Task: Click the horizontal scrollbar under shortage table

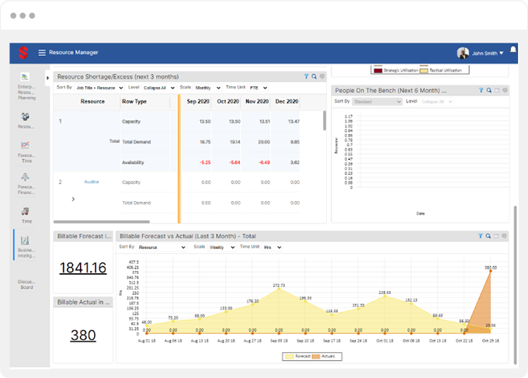Action: (x=102, y=222)
